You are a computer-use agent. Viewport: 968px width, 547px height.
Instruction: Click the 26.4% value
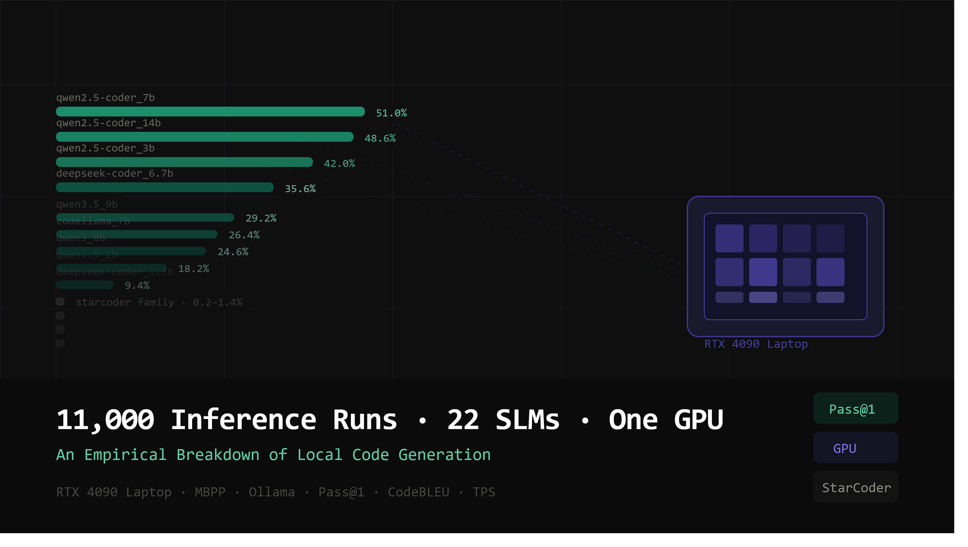pyautogui.click(x=244, y=235)
